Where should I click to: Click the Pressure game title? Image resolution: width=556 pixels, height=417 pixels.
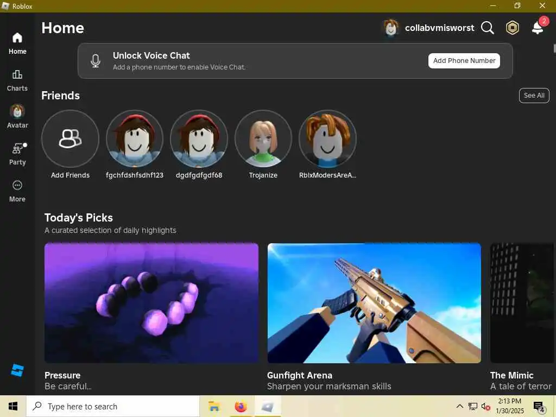click(x=62, y=375)
